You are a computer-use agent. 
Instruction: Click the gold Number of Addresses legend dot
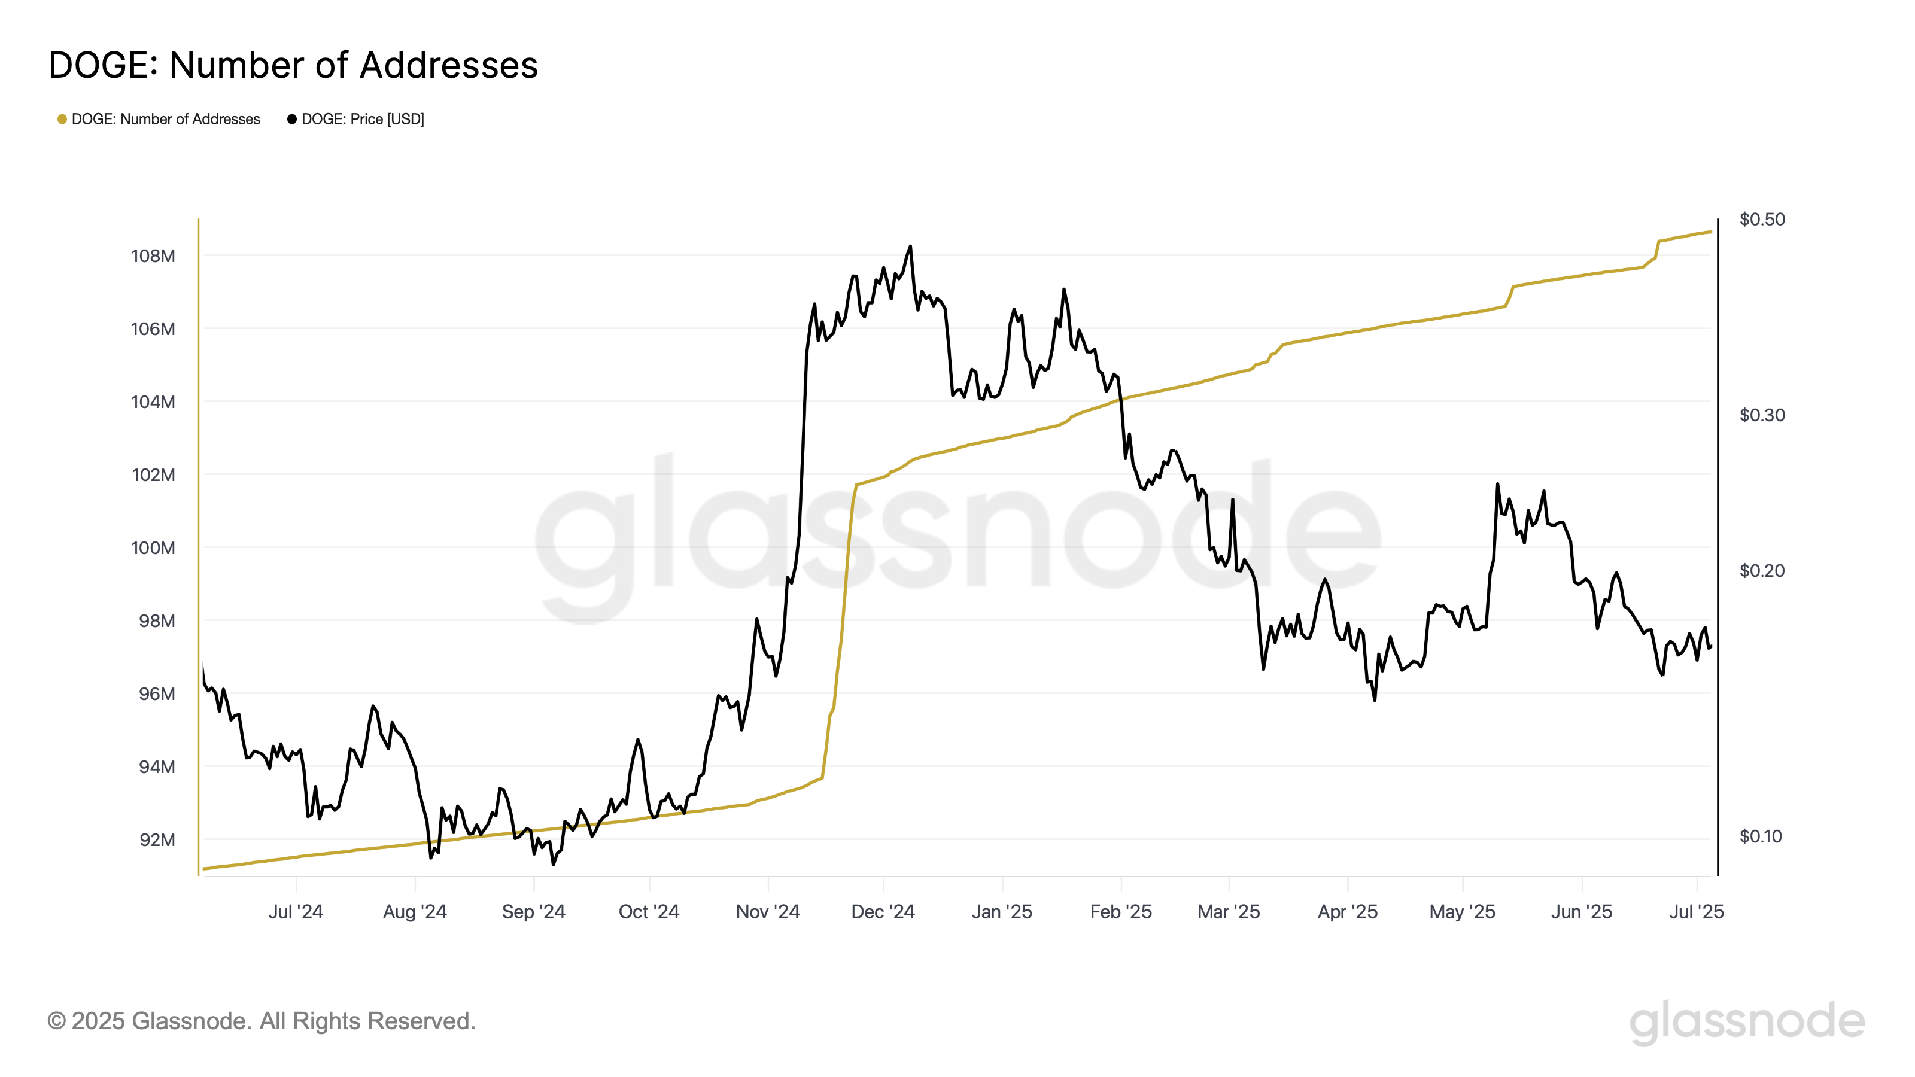tap(62, 120)
